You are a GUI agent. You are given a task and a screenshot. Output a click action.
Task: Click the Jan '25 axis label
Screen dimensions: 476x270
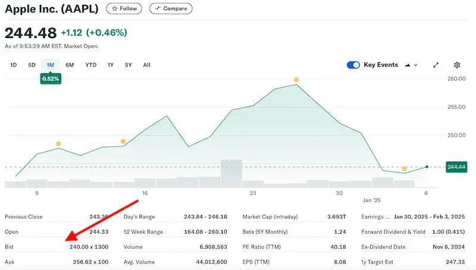371,200
